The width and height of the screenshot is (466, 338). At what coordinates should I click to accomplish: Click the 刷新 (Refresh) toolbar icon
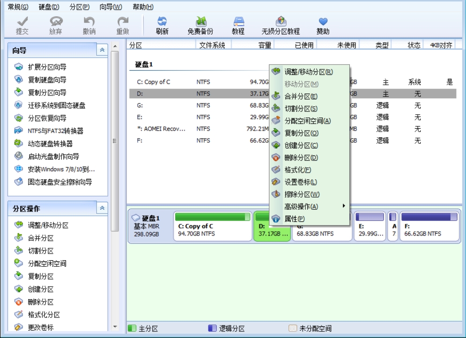[x=162, y=26]
